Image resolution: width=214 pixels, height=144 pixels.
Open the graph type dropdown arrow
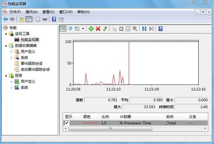pyautogui.click(x=83, y=29)
